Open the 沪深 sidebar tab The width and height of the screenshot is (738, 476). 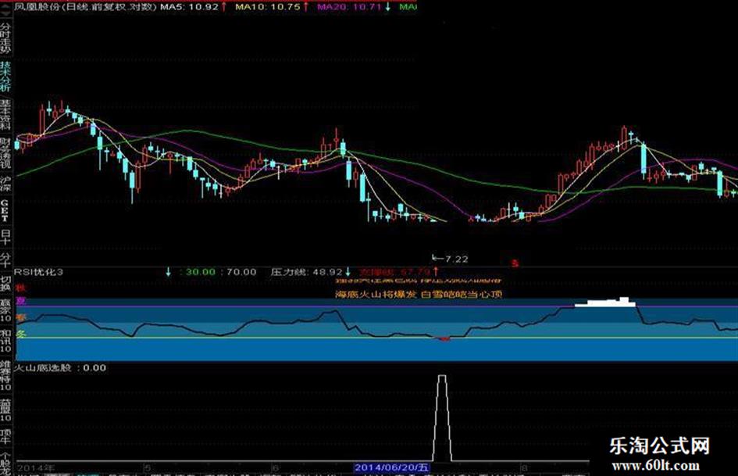[5, 184]
